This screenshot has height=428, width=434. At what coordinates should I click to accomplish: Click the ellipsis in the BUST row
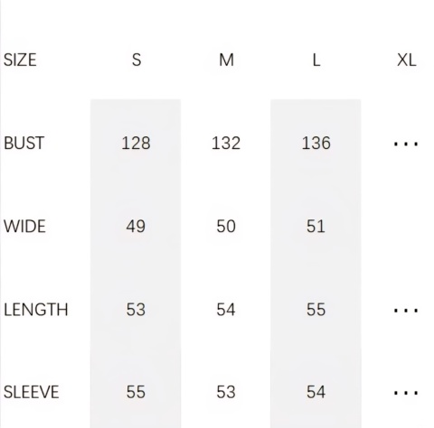406,144
